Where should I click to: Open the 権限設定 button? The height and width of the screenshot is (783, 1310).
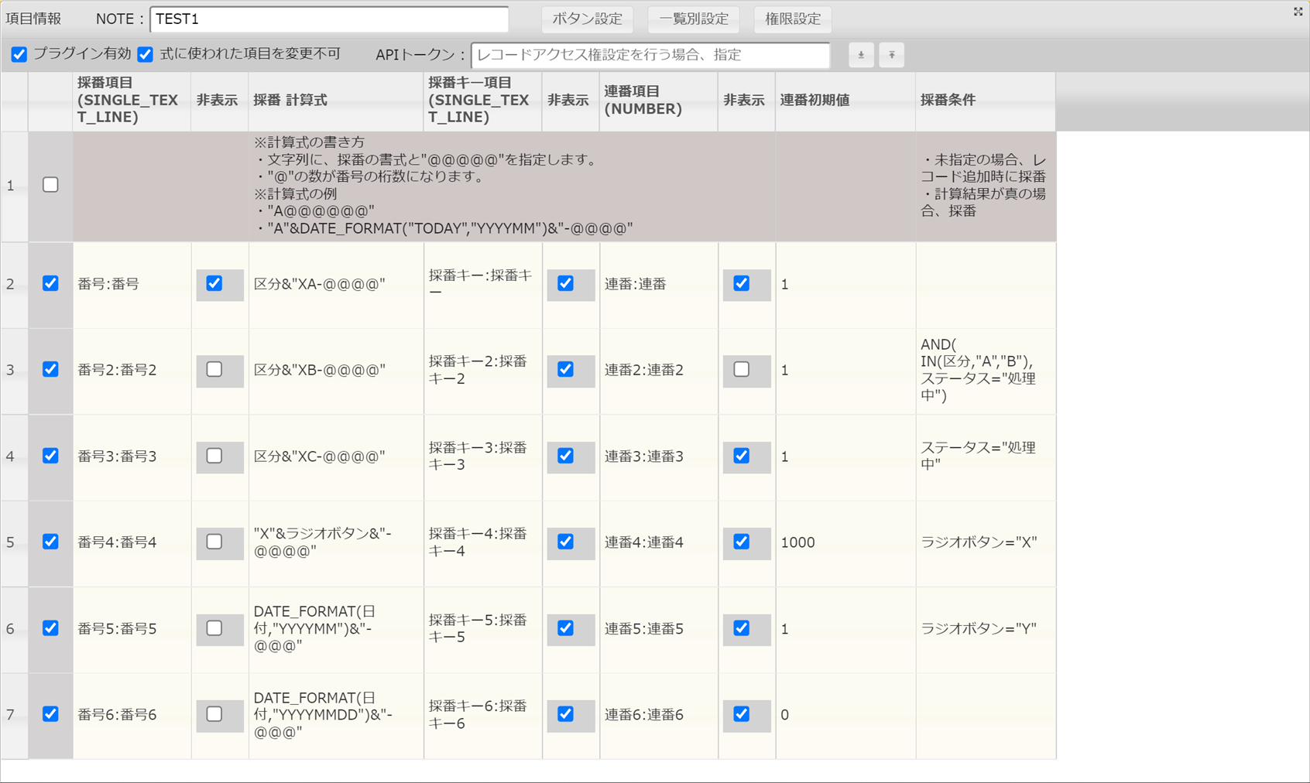click(x=793, y=19)
